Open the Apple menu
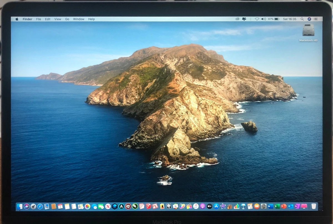This screenshot has height=224, width=333. tap(17, 19)
